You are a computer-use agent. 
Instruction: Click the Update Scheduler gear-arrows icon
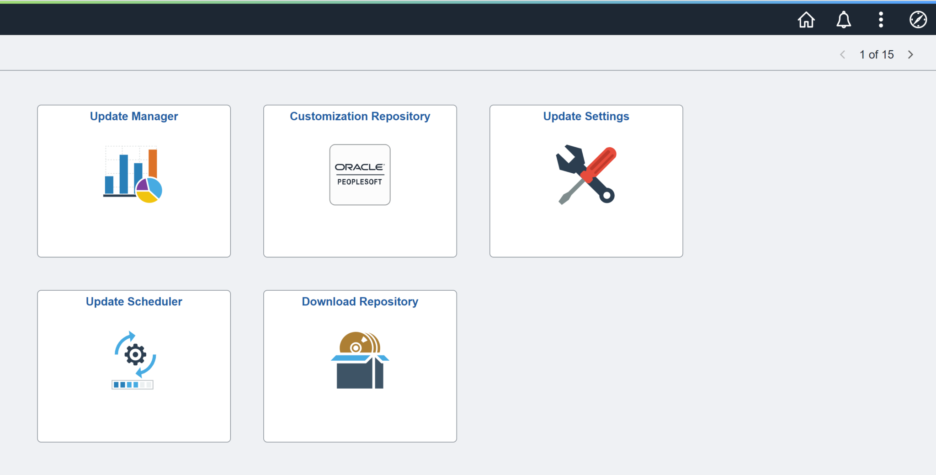click(x=134, y=360)
